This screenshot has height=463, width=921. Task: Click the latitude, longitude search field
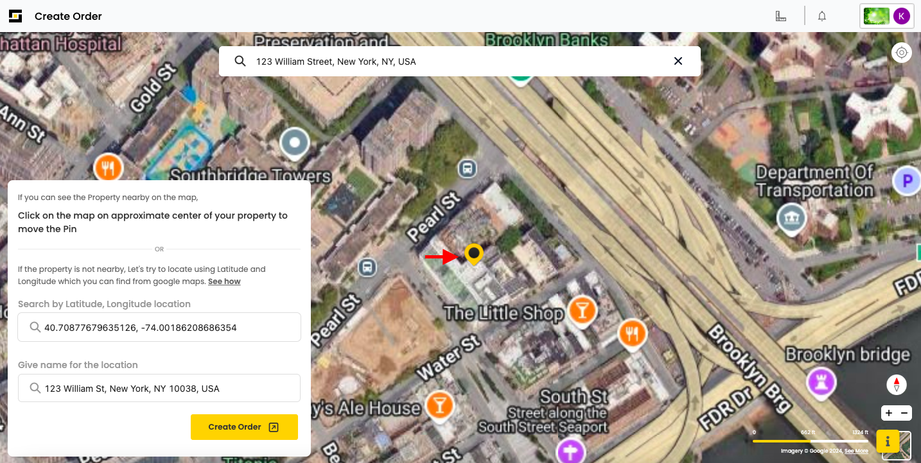point(159,327)
